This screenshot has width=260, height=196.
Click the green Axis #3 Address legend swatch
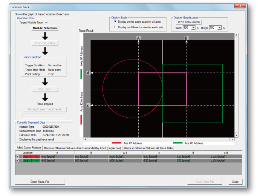tap(178, 143)
